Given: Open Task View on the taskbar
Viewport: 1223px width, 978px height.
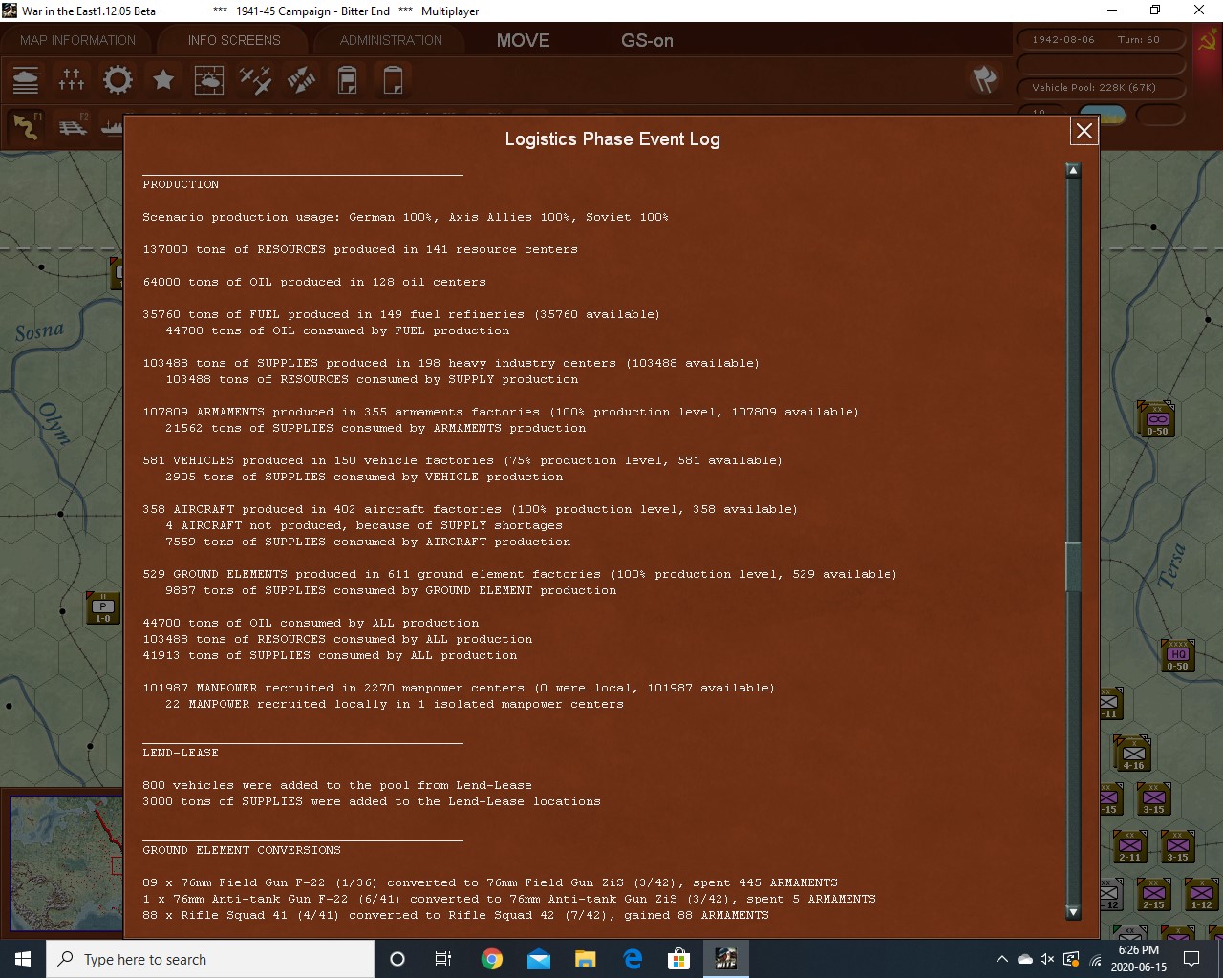Looking at the screenshot, I should coord(443,959).
